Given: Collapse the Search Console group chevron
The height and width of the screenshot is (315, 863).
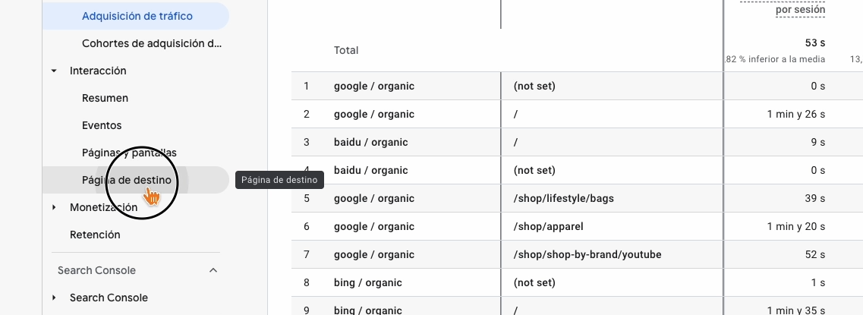Looking at the screenshot, I should coord(213,270).
